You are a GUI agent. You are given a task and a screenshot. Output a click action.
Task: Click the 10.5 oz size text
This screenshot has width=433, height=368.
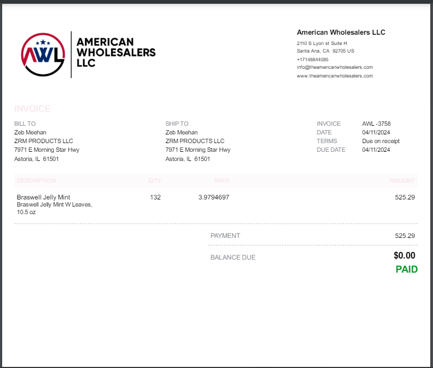pyautogui.click(x=26, y=212)
